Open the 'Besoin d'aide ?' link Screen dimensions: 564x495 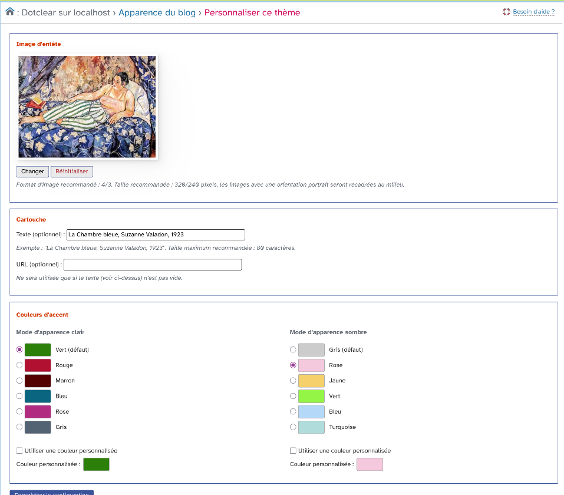coord(533,12)
